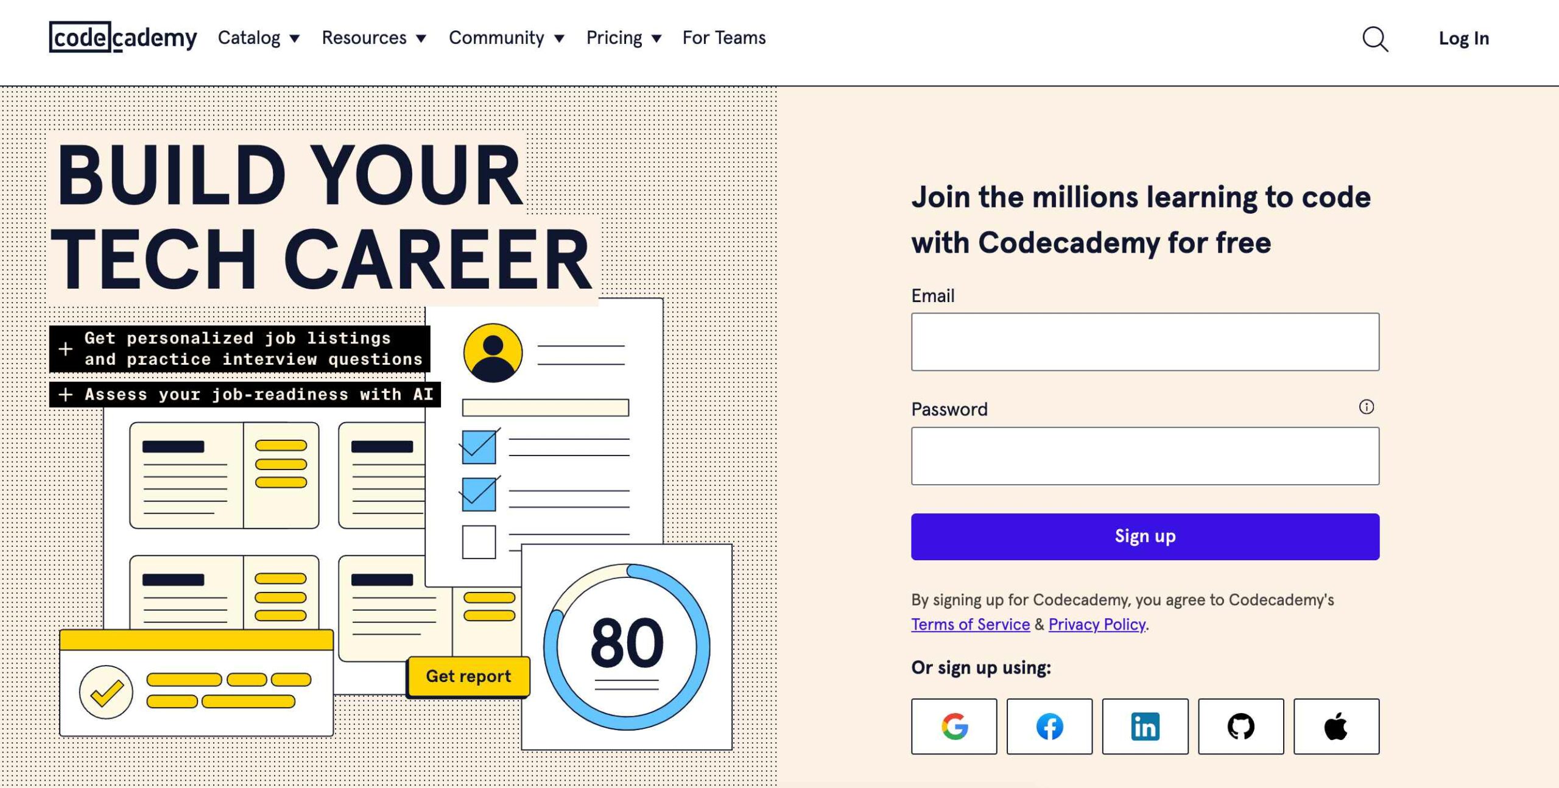Click the Email input field

(1145, 341)
